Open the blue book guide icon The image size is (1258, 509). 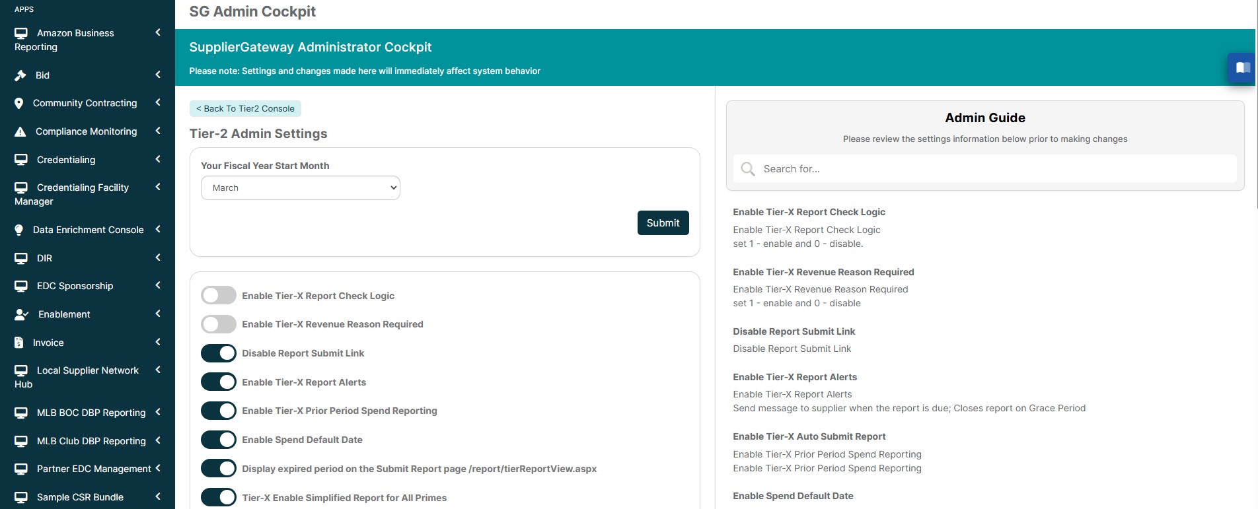(1242, 68)
